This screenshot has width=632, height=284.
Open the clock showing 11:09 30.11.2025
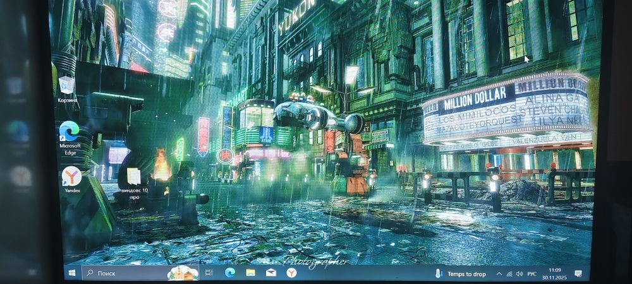555,273
